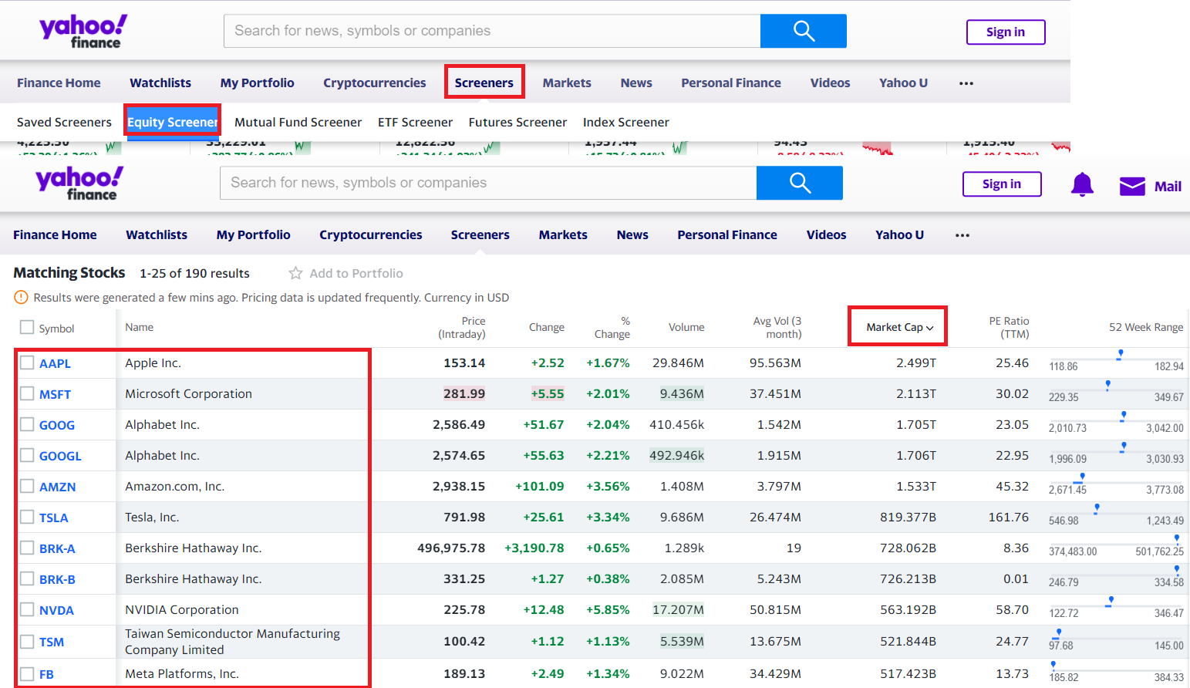Check the TSM row checkbox
The height and width of the screenshot is (688, 1190).
27,642
